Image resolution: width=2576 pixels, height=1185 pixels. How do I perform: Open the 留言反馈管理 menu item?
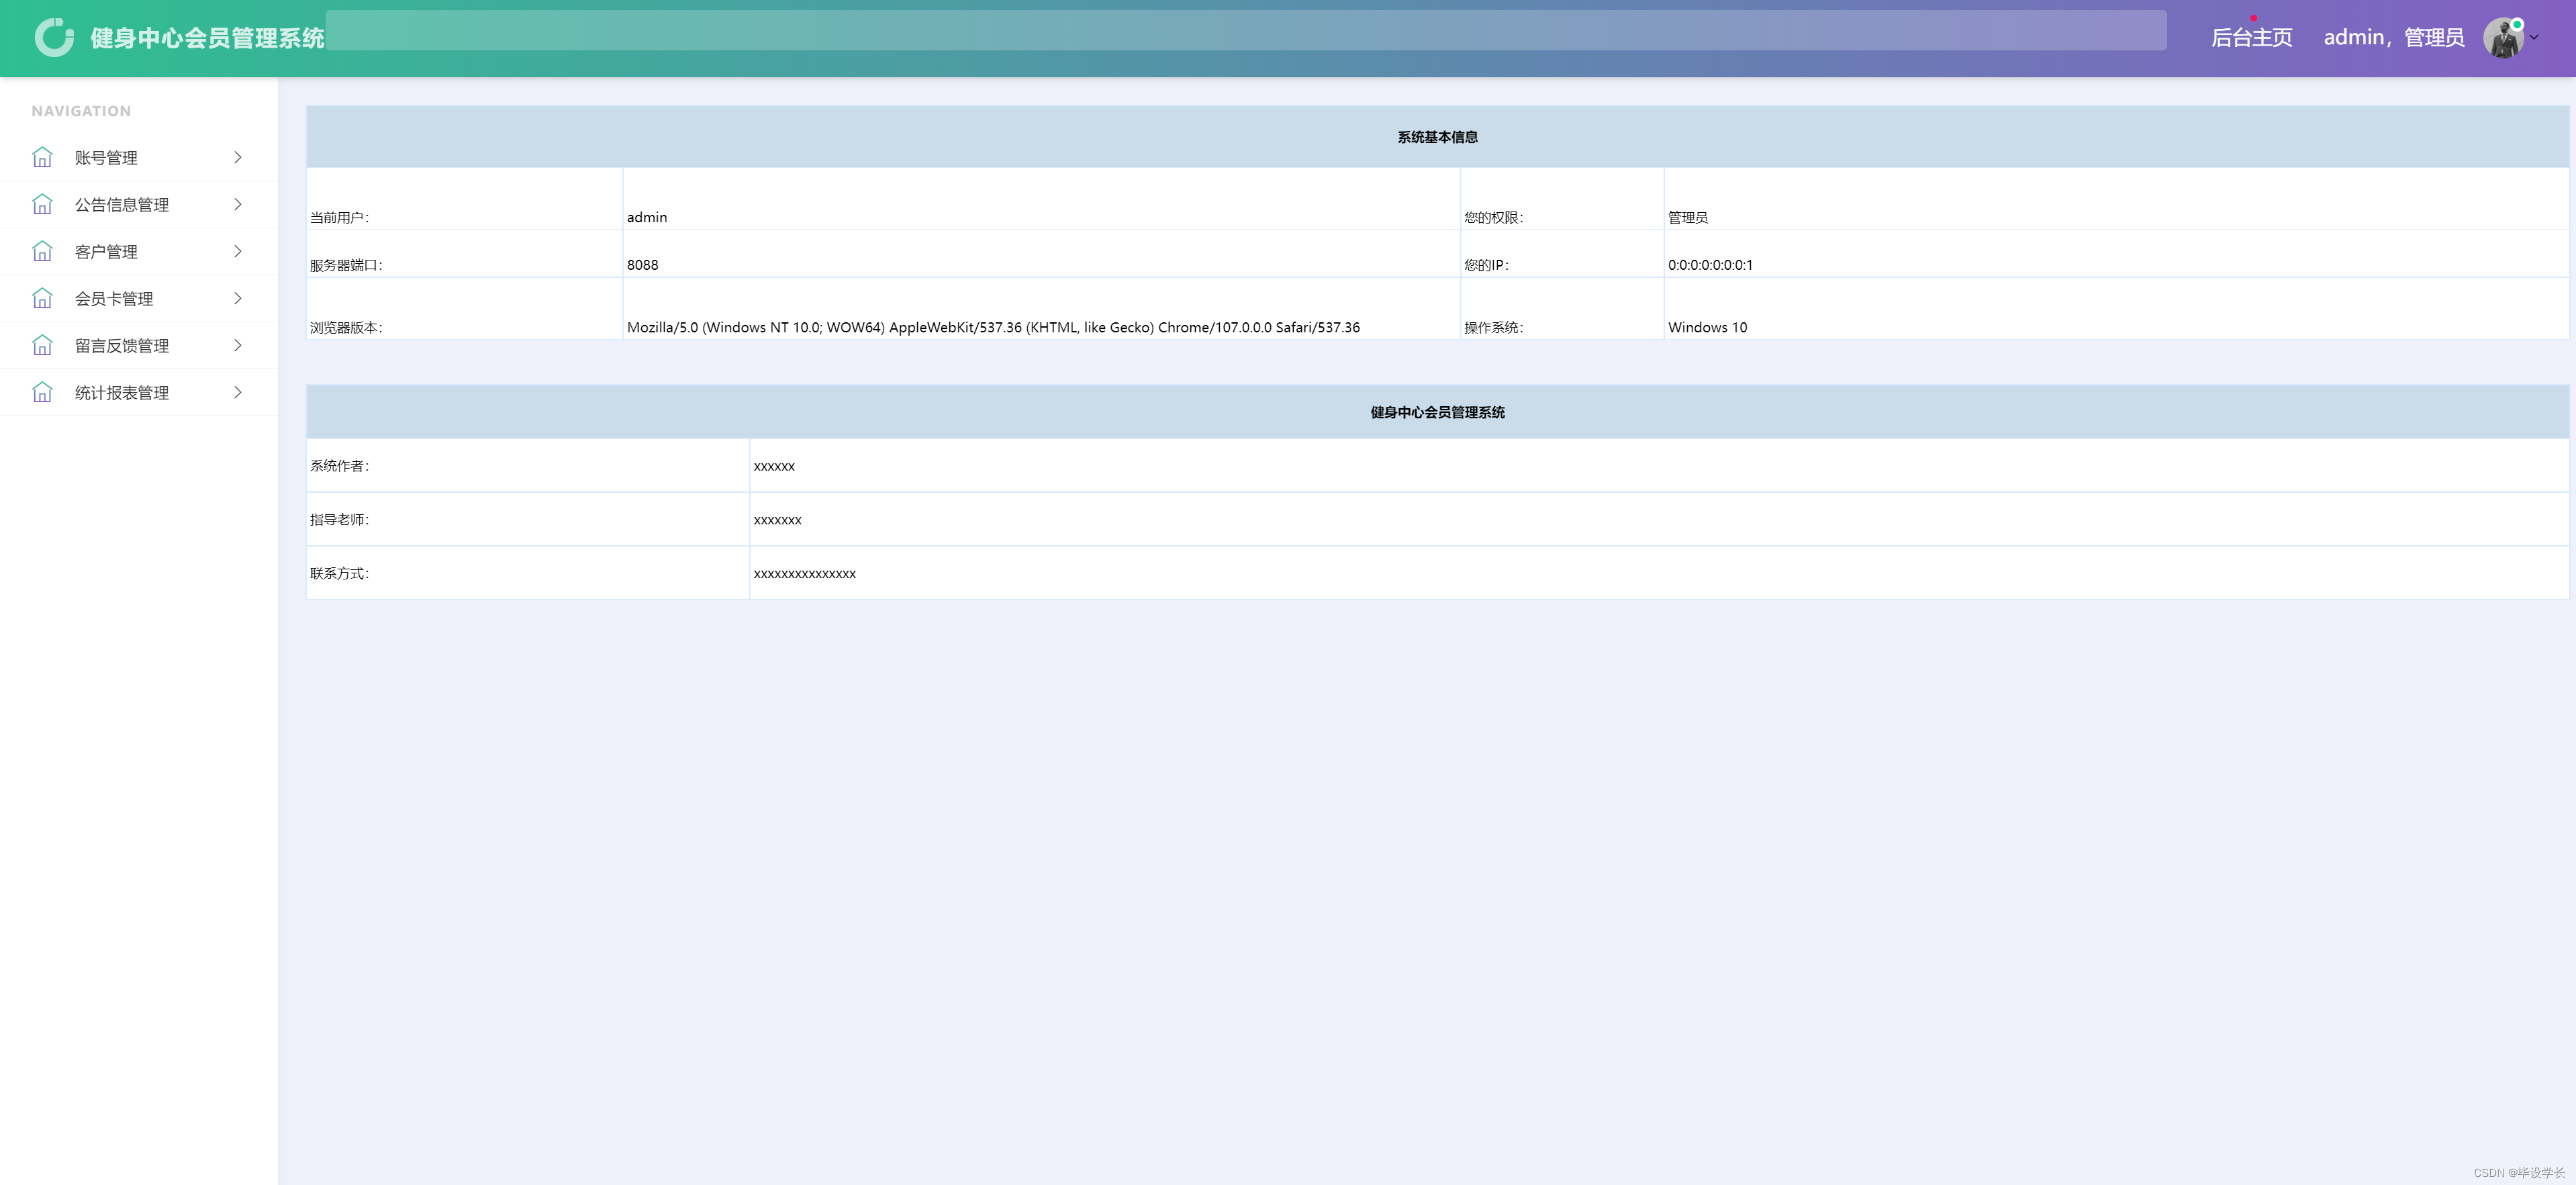122,346
